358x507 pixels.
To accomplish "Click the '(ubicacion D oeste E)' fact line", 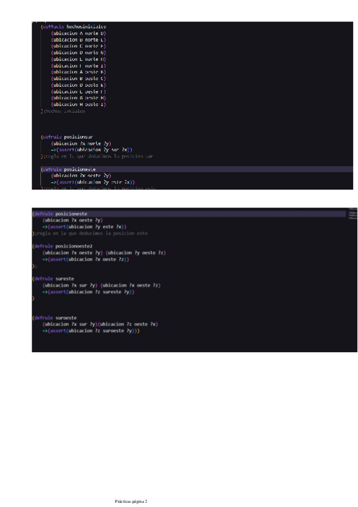I will [x=78, y=85].
